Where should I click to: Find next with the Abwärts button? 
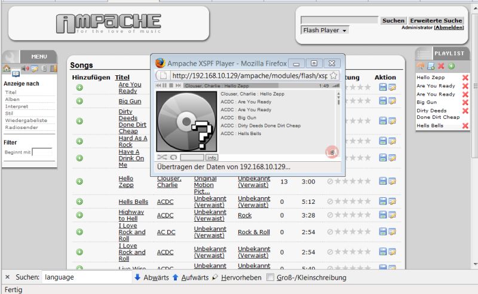click(152, 277)
